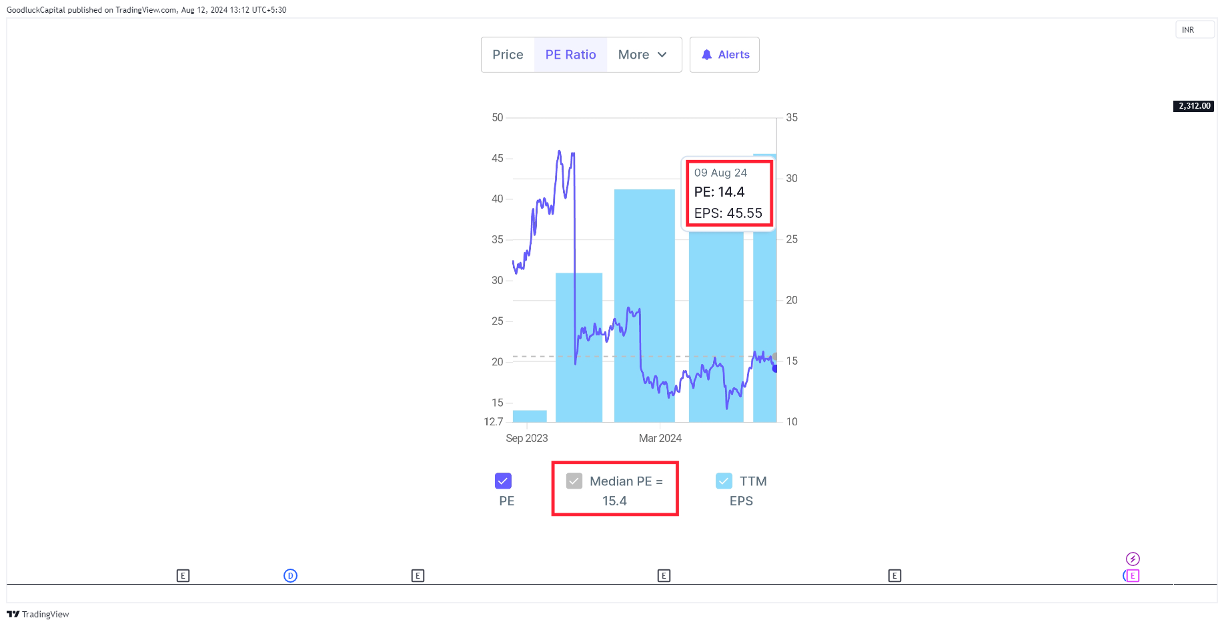
Task: Click the second earnings E marker
Action: pyautogui.click(x=418, y=575)
